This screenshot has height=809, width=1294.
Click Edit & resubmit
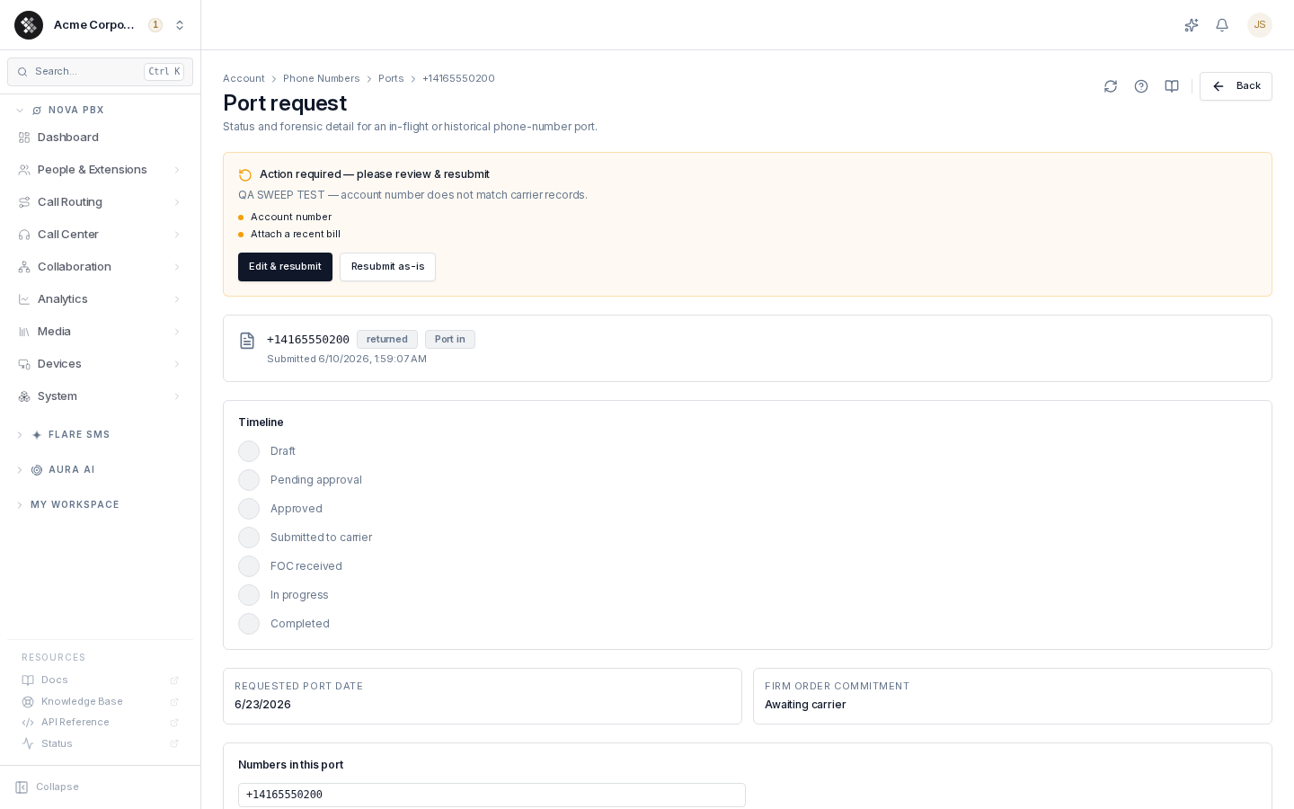[285, 267]
